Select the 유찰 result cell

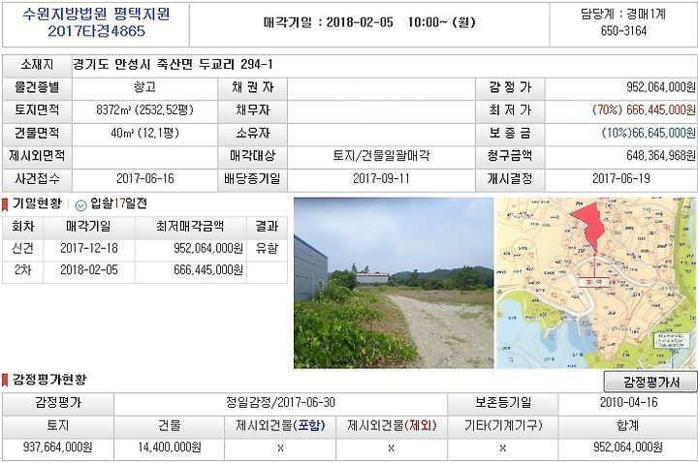(267, 248)
